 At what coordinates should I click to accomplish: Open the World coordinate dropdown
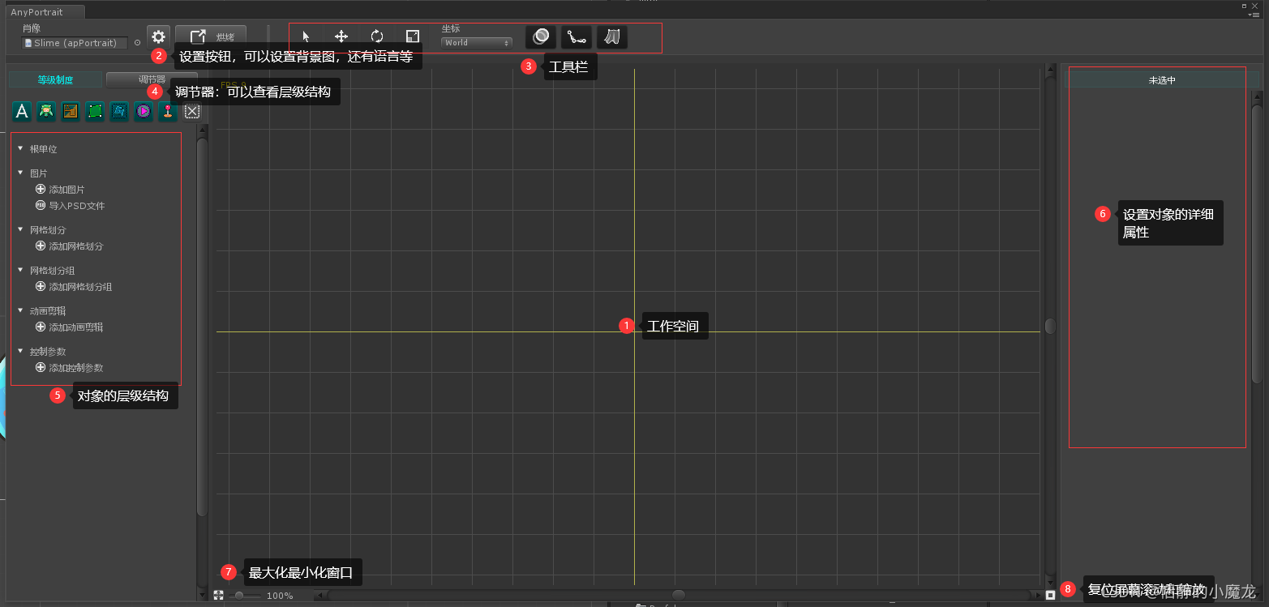477,43
